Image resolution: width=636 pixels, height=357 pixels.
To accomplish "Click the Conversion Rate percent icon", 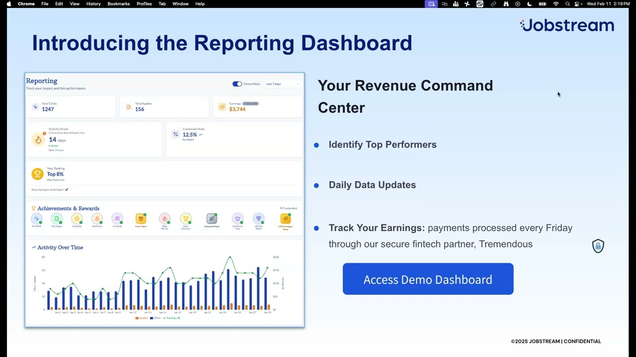I will [175, 134].
